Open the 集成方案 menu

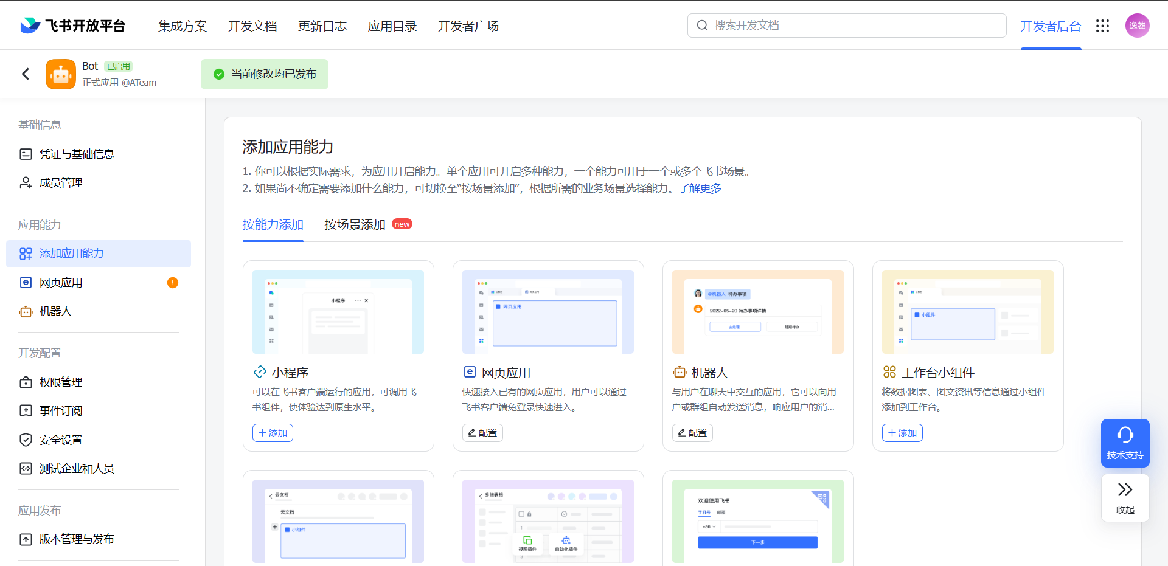182,26
